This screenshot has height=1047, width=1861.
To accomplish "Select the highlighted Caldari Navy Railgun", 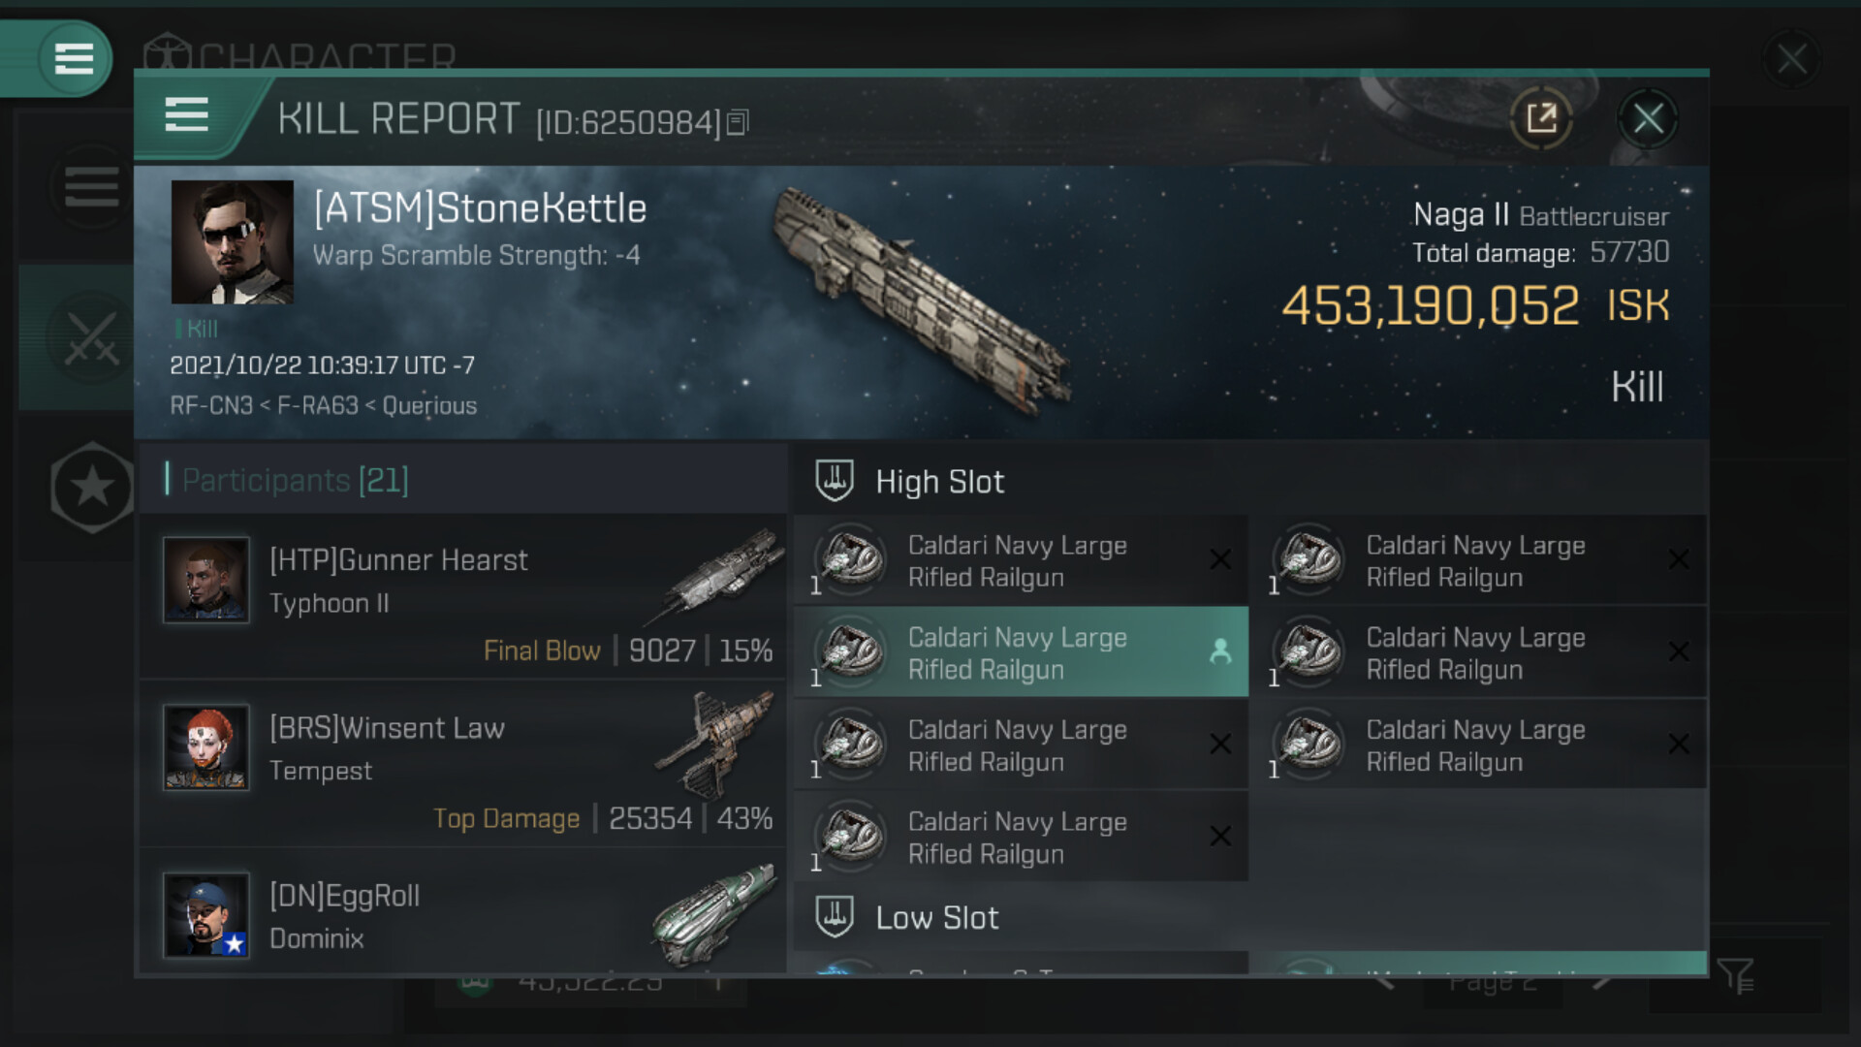I will 1018,652.
